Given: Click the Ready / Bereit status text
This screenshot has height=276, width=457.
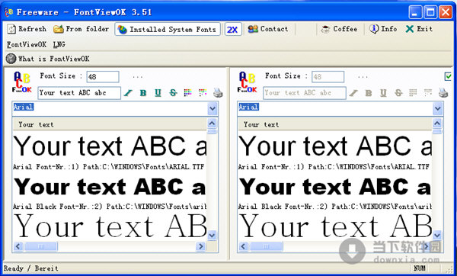Looking at the screenshot, I should coord(31,268).
